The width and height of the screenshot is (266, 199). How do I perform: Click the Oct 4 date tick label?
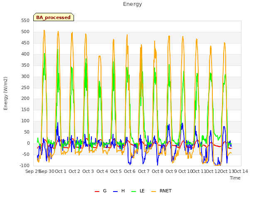(102, 171)
